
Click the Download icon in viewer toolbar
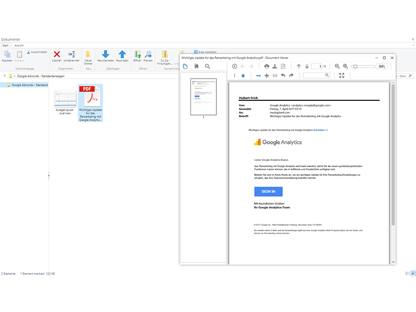(x=275, y=67)
